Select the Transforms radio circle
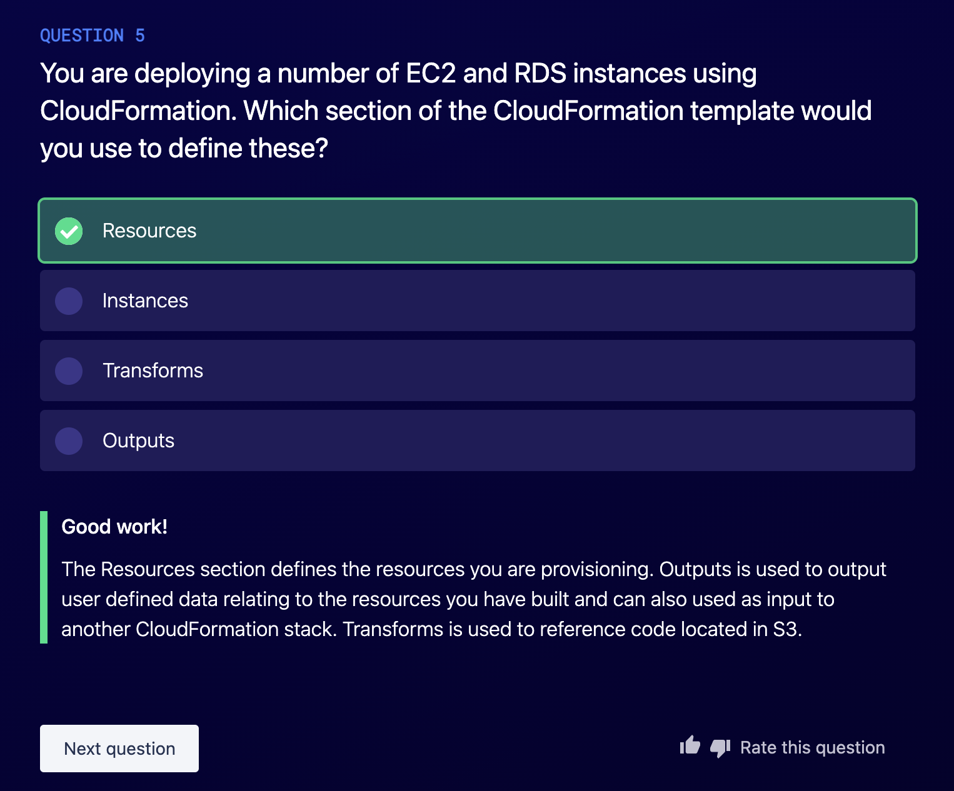This screenshot has height=791, width=954. pos(69,371)
